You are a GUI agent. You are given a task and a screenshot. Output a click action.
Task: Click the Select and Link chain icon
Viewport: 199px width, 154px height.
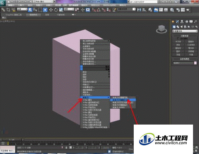pos(3,10)
